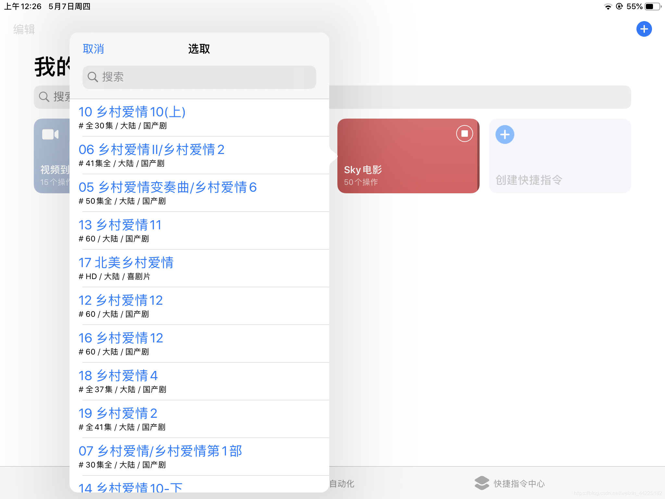This screenshot has width=665, height=499.
Task: Open the 视频 shortcut card
Action: click(52, 156)
